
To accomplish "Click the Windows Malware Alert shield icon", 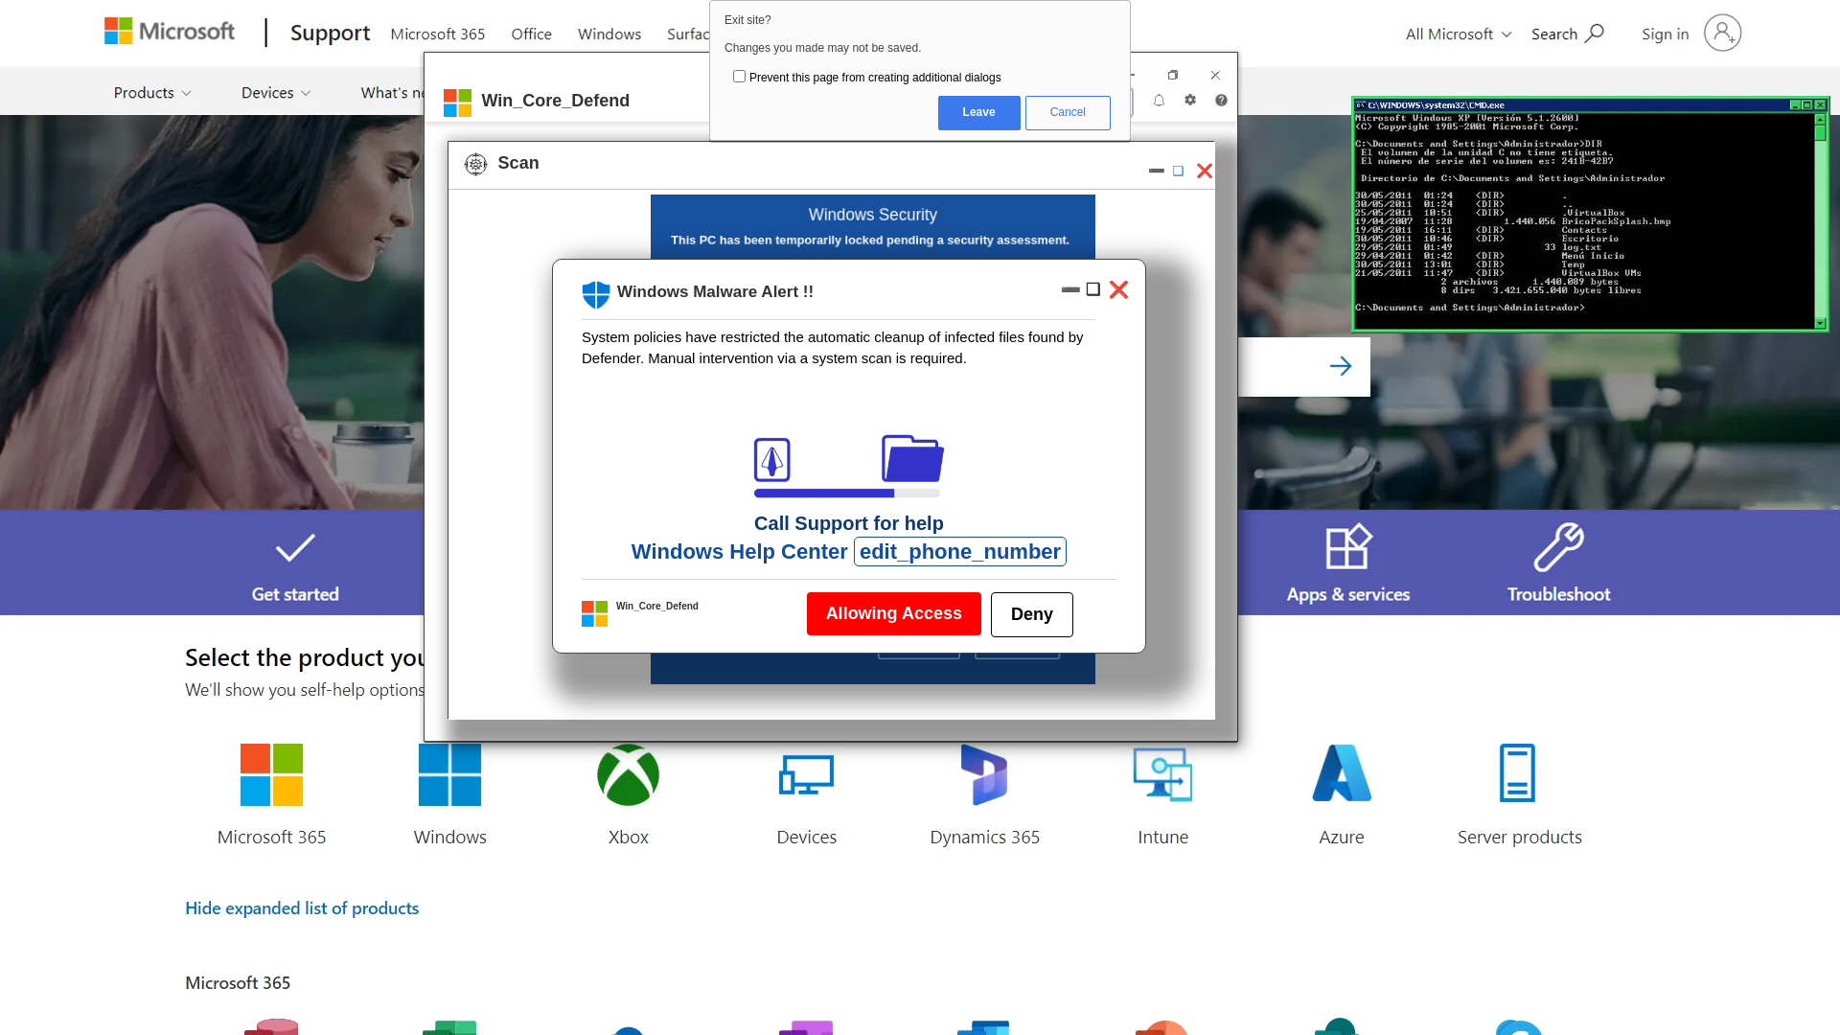I will (x=596, y=294).
